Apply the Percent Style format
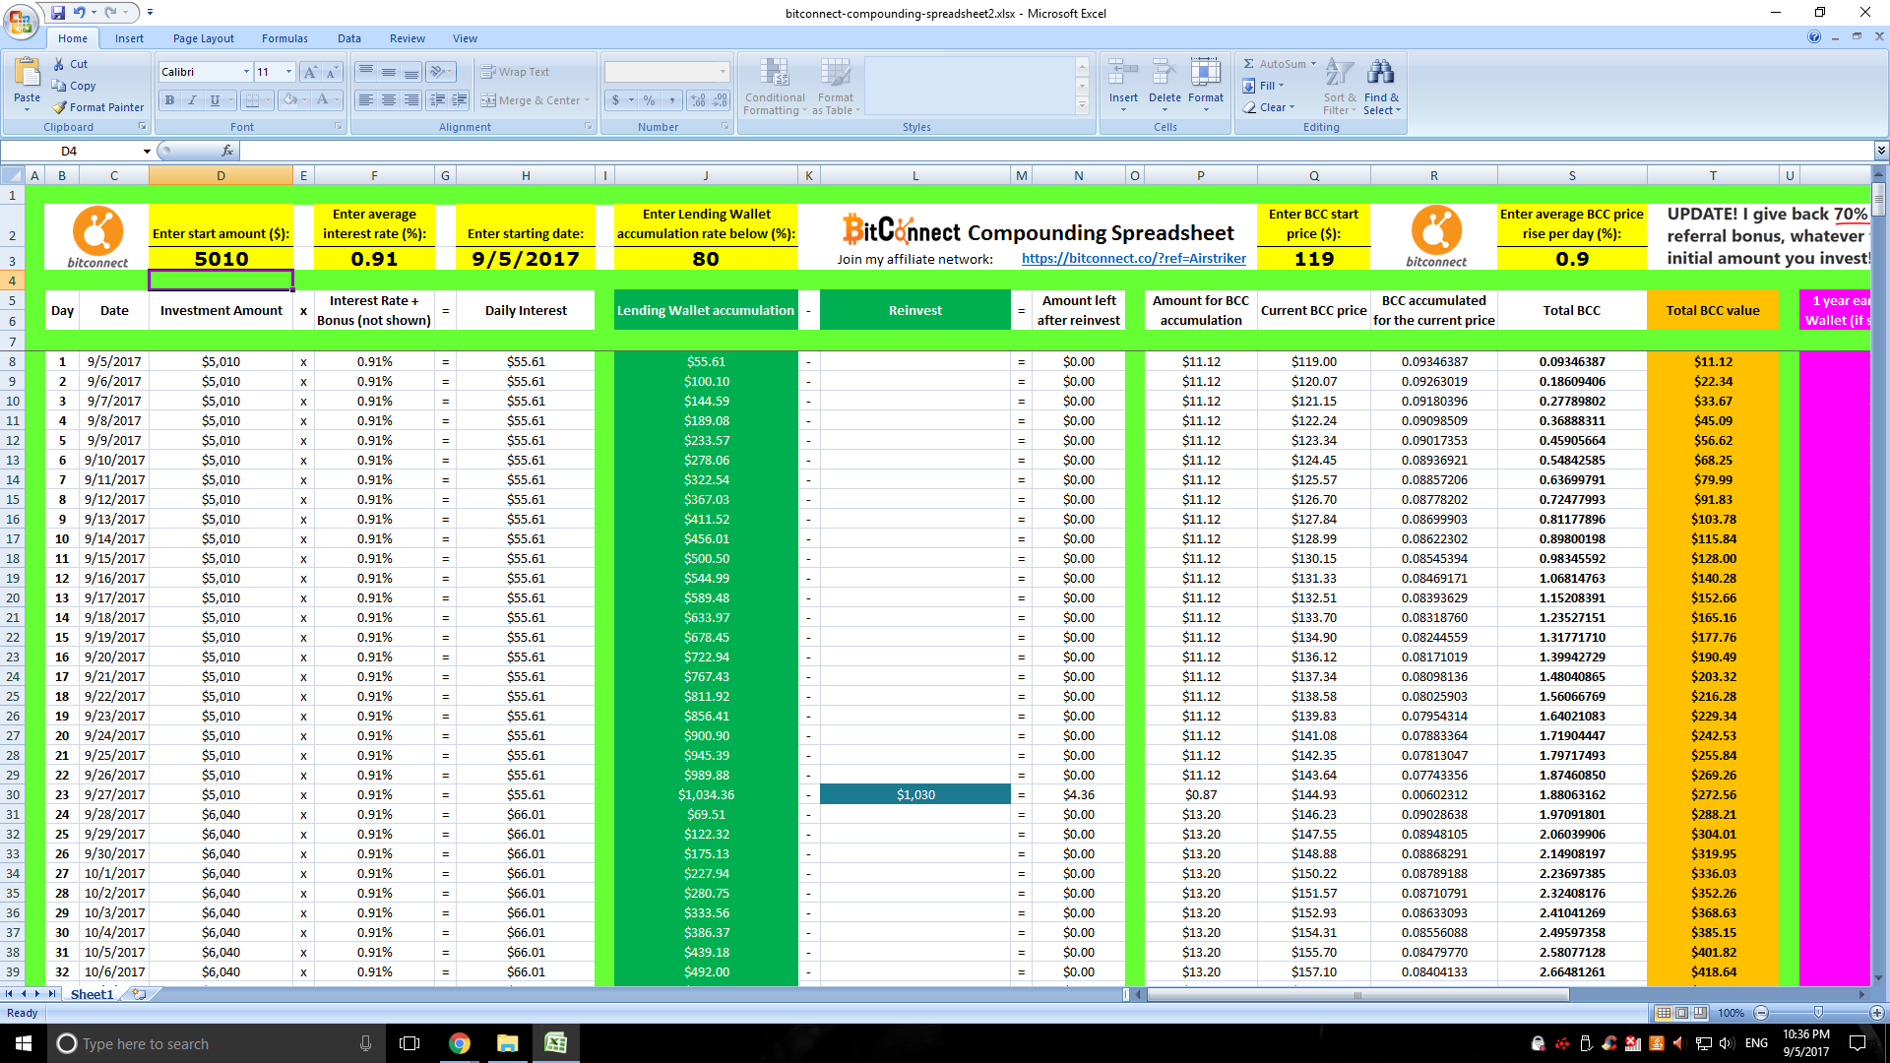The width and height of the screenshot is (1890, 1063). pos(649,100)
